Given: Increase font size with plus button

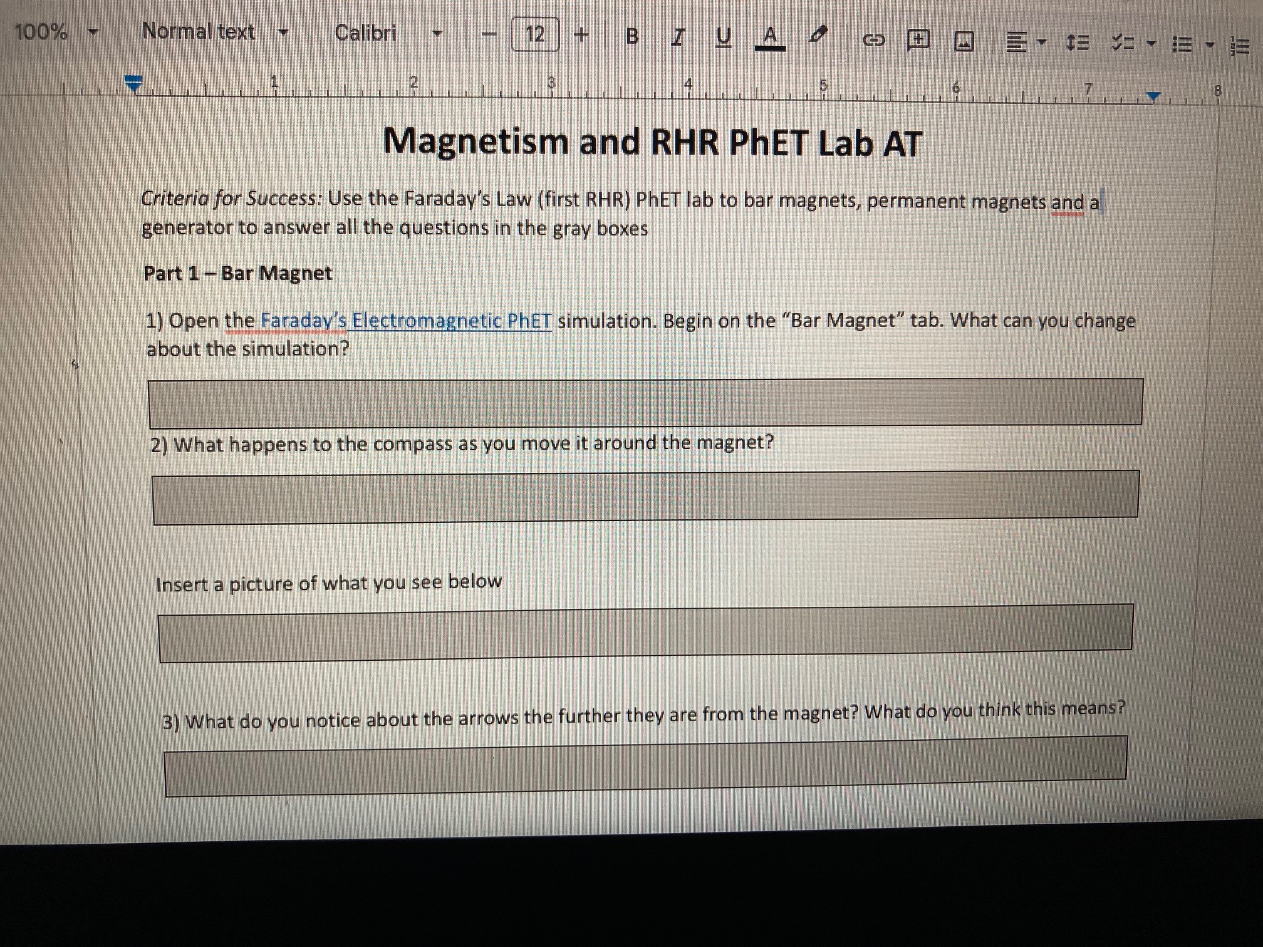Looking at the screenshot, I should (x=581, y=35).
